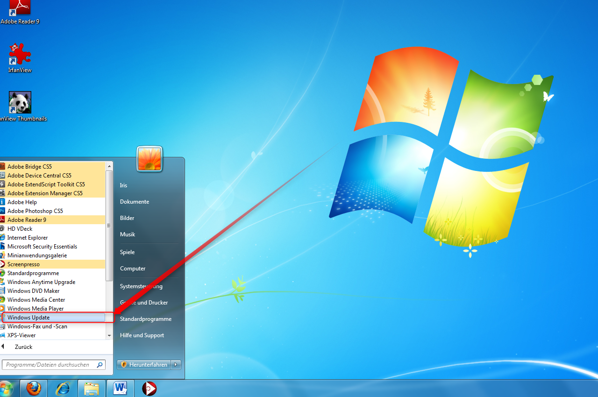Open Standardprogramme in right Start menu column
The height and width of the screenshot is (397, 598).
[146, 319]
